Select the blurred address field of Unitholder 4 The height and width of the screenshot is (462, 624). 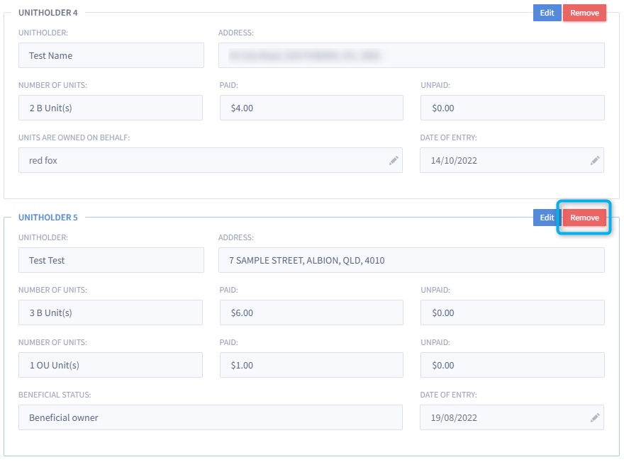point(411,55)
